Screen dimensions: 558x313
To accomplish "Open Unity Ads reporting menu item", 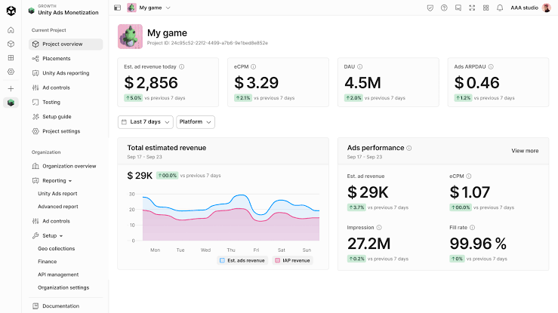I will coord(66,73).
